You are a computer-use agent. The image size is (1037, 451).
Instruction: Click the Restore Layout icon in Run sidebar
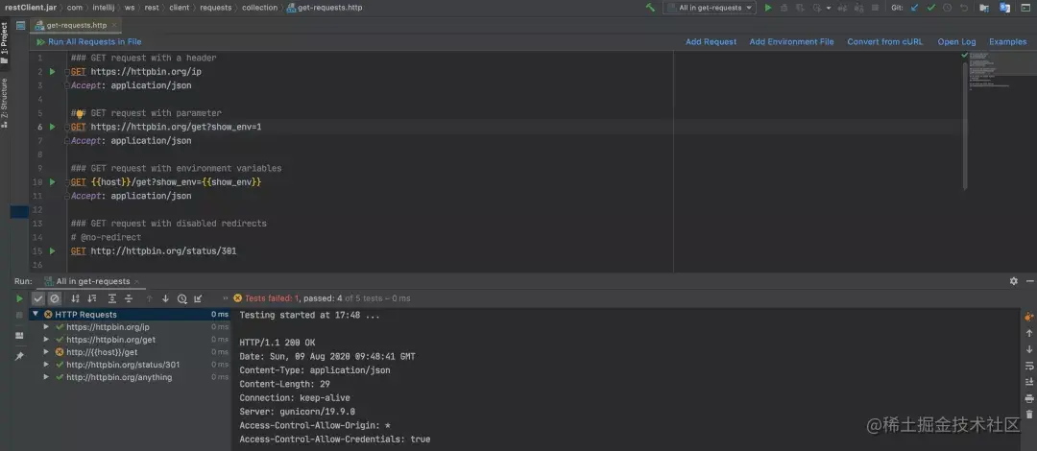click(19, 336)
